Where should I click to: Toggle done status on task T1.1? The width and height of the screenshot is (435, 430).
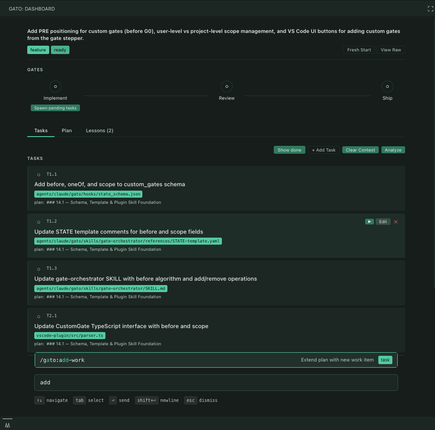(39, 174)
